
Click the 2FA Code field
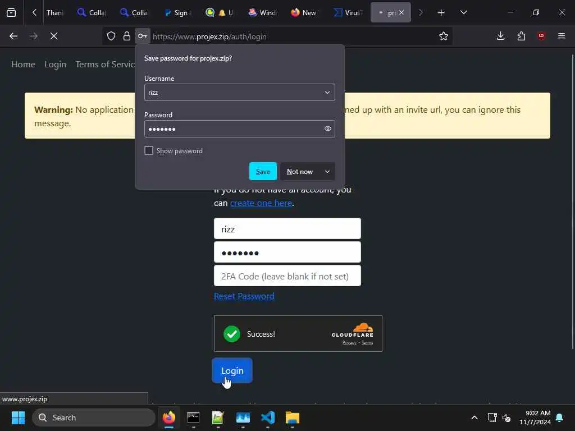pos(287,276)
